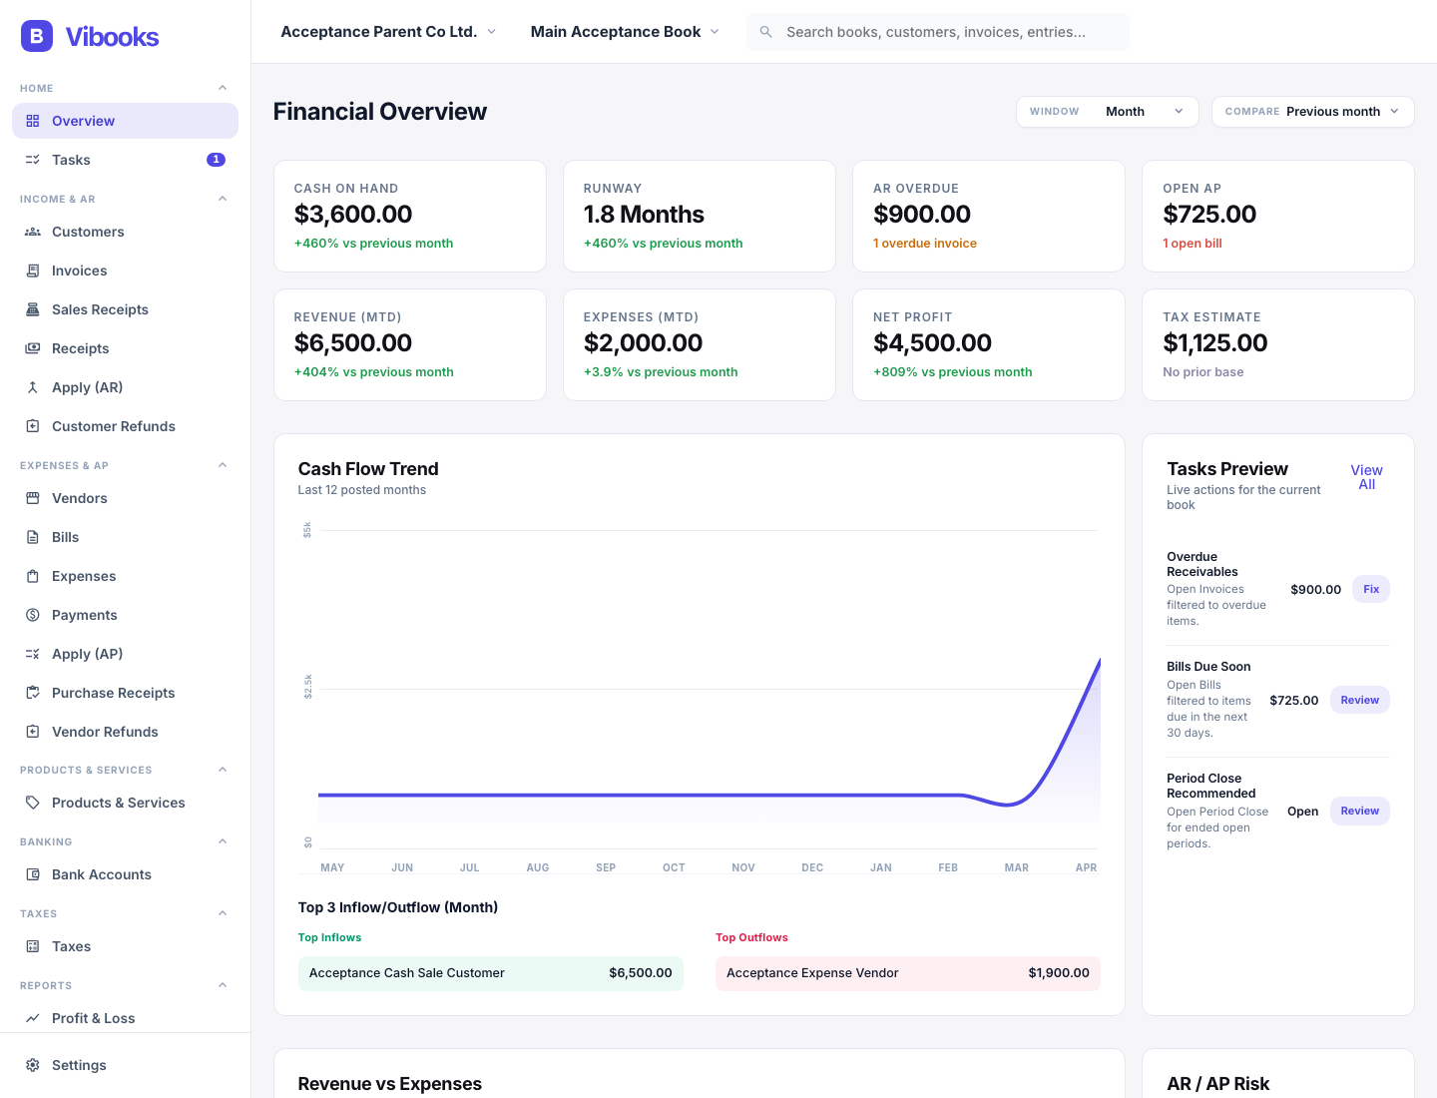The width and height of the screenshot is (1437, 1098).
Task: Open the Taxes section
Action: [x=69, y=946]
